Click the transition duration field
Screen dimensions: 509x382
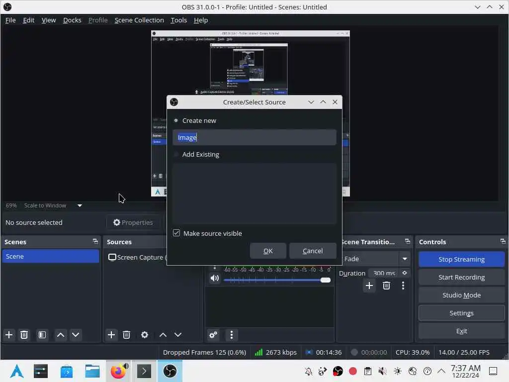384,273
